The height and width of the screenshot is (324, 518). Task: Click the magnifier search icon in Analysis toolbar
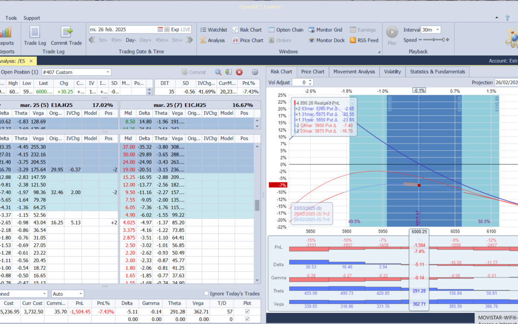(218, 72)
